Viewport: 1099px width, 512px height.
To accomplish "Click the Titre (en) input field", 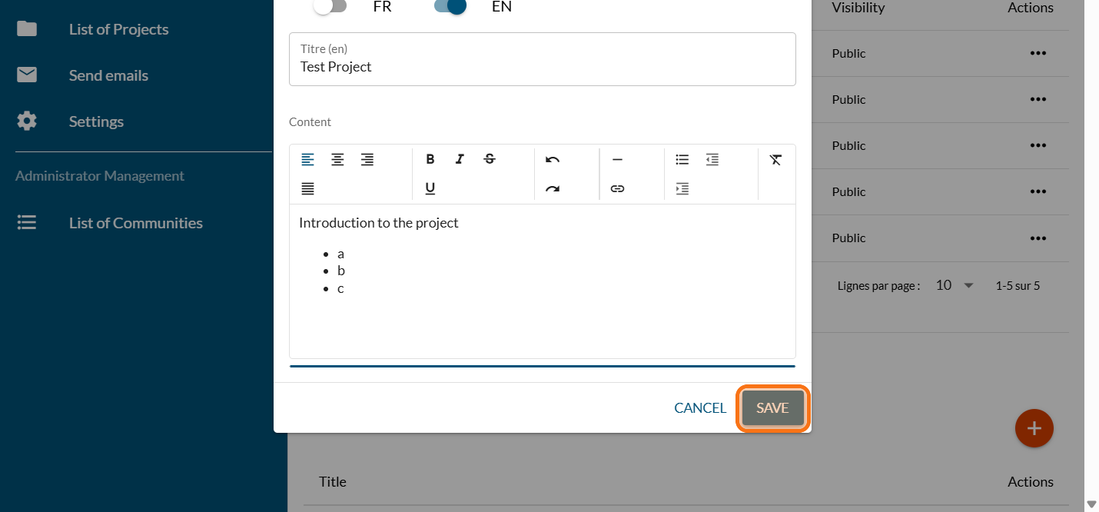I will pos(542,67).
